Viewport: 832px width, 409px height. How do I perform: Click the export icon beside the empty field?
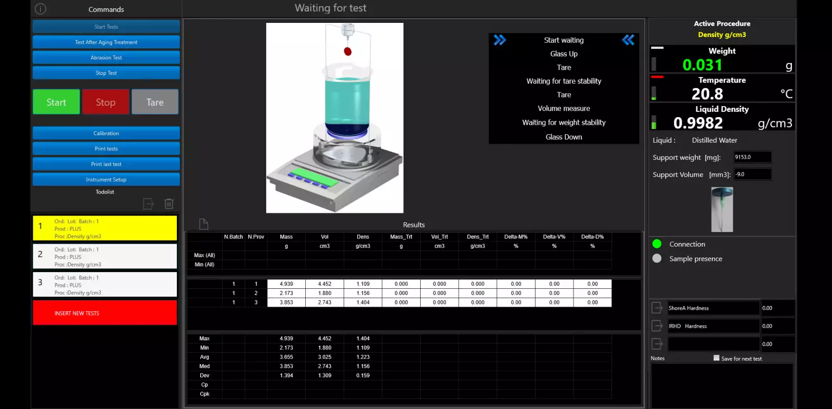pos(657,344)
